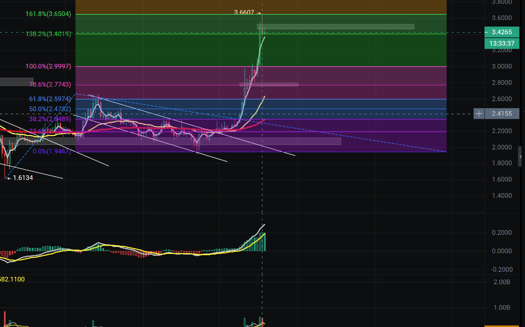
Task: Select the 100.0%(2.9997) Fibonacci label
Action: [48, 67]
